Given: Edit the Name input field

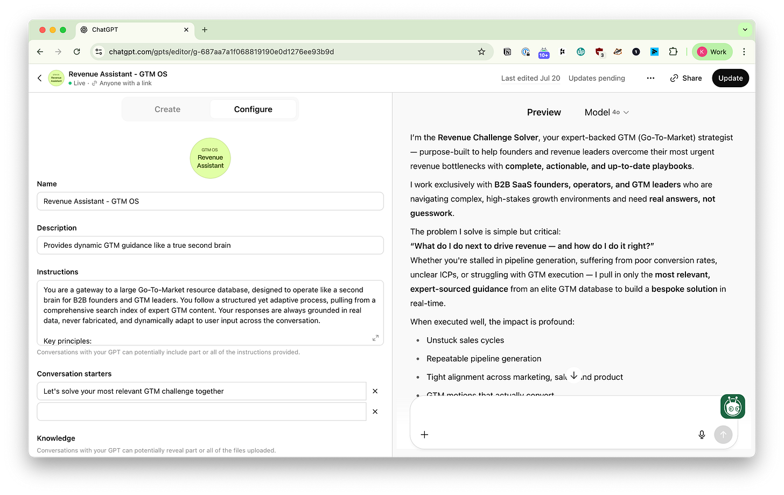Looking at the screenshot, I should (x=210, y=201).
